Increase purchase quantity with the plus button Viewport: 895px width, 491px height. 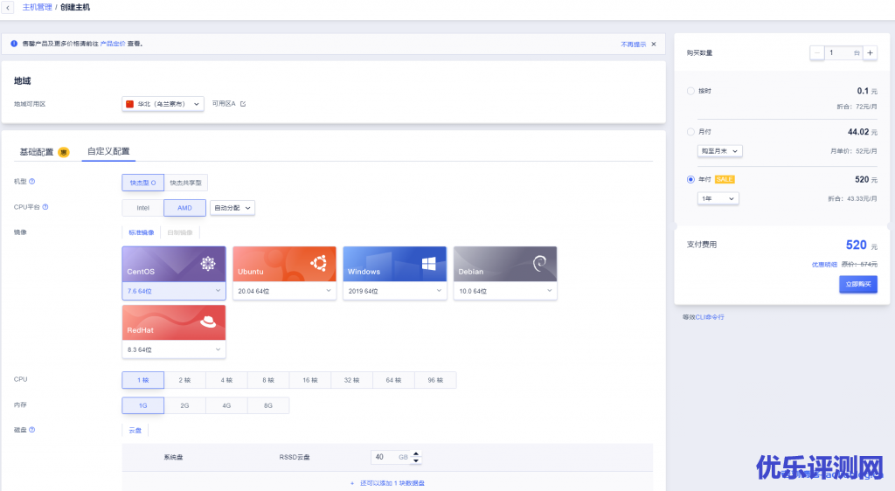pyautogui.click(x=870, y=53)
